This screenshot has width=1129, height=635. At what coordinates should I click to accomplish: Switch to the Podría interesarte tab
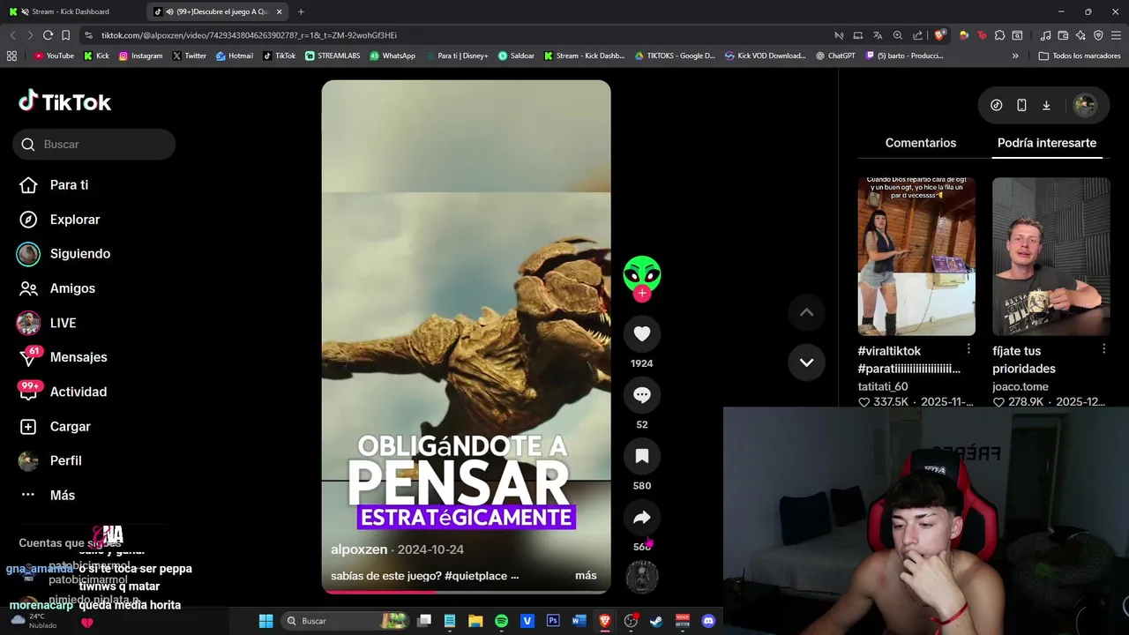pos(1047,143)
